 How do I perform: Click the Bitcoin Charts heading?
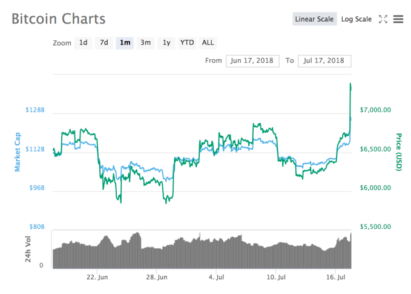tap(58, 18)
